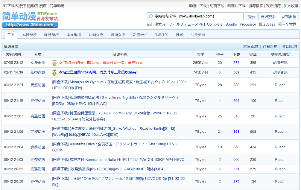301x190 pixels.
Task: Click 本日新增 link in 资源分享 header
Action: click(251, 47)
